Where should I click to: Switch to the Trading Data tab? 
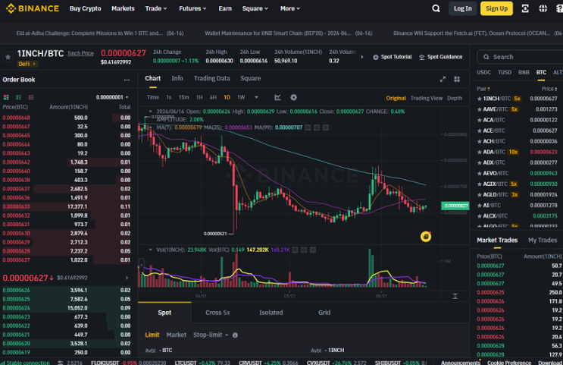tap(211, 78)
